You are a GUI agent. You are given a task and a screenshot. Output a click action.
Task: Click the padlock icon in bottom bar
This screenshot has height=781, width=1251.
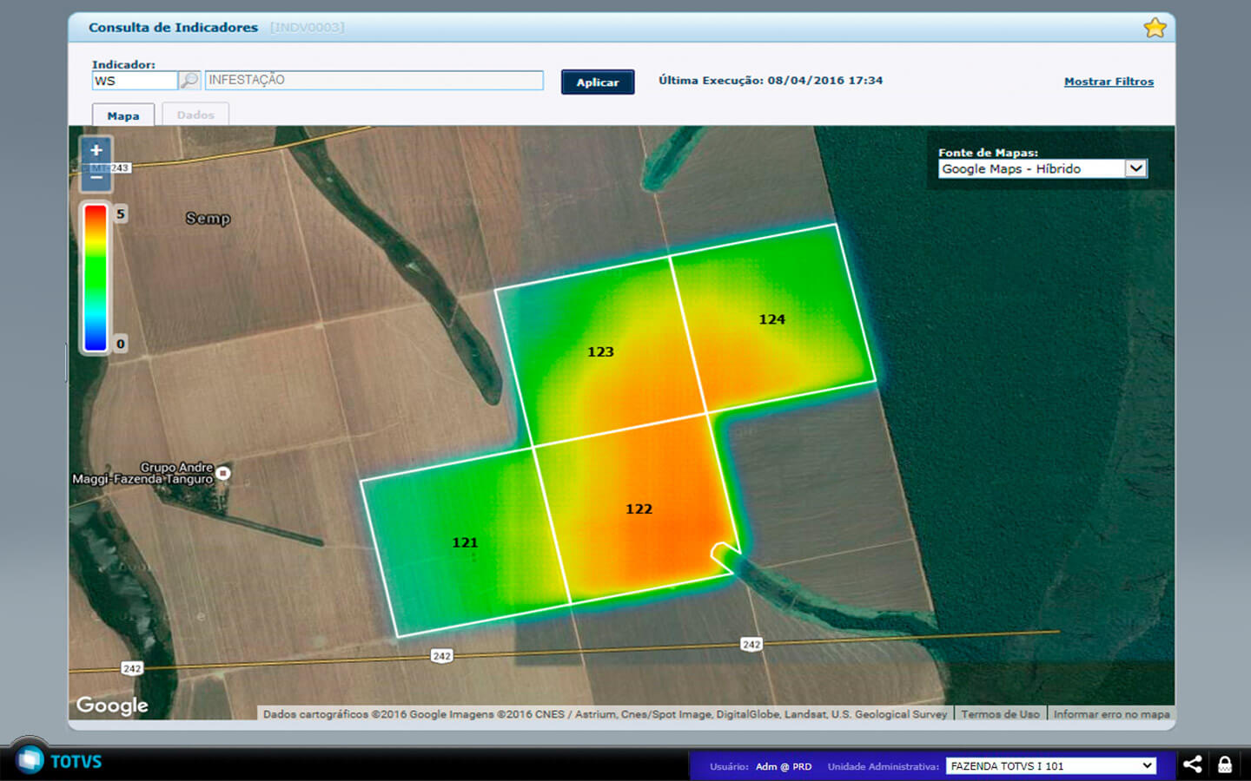click(x=1225, y=765)
